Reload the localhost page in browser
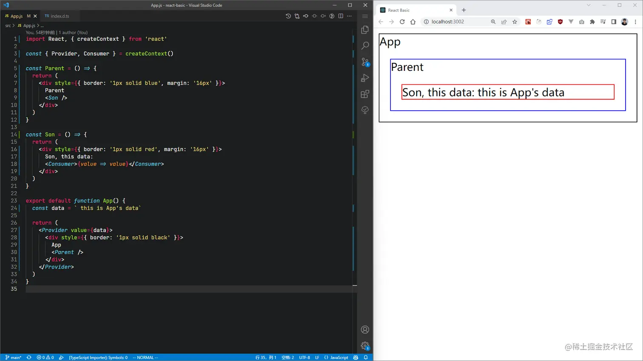This screenshot has height=361, width=643. [402, 22]
